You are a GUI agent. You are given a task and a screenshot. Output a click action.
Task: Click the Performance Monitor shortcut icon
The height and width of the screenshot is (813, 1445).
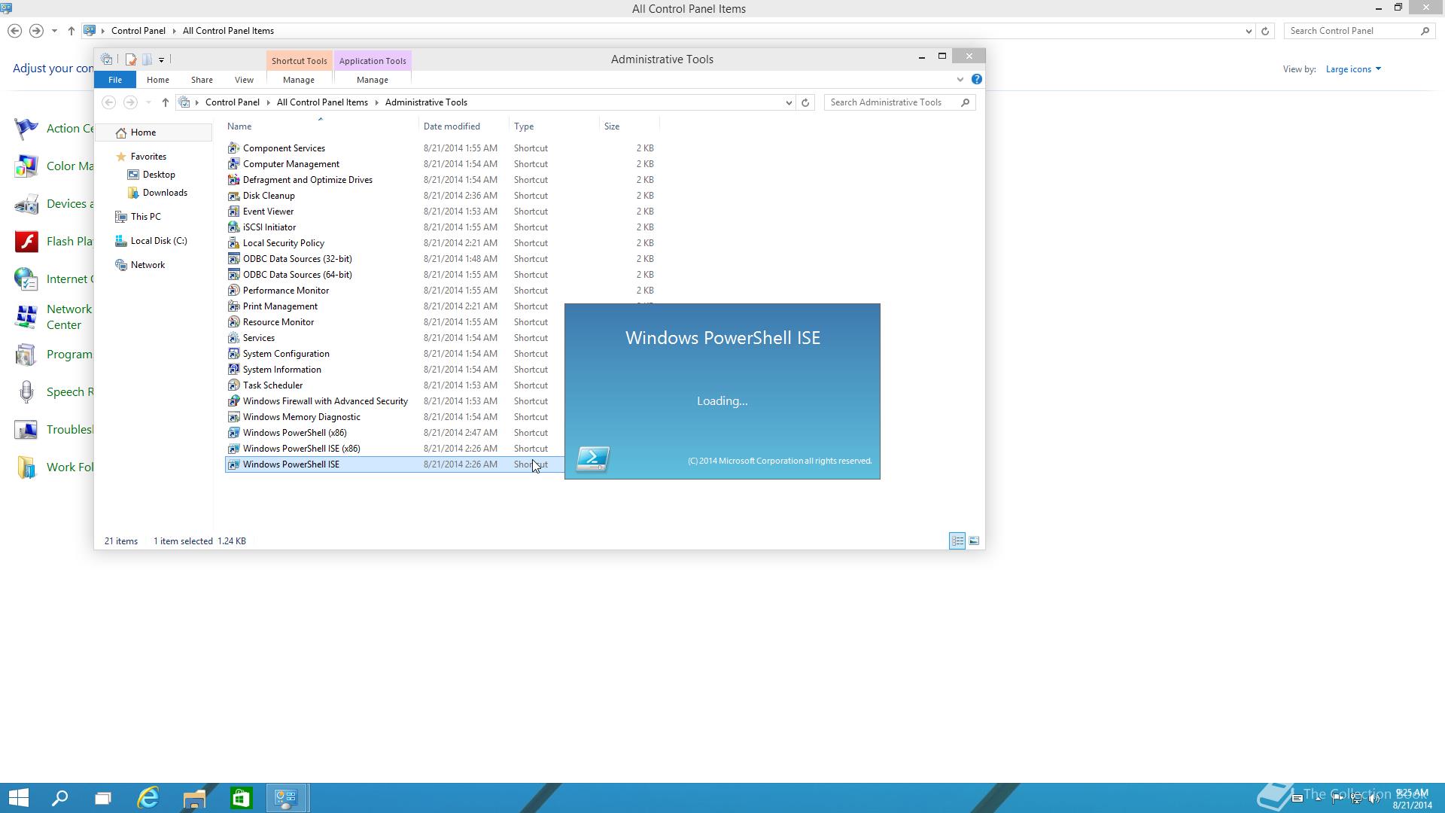pyautogui.click(x=233, y=291)
